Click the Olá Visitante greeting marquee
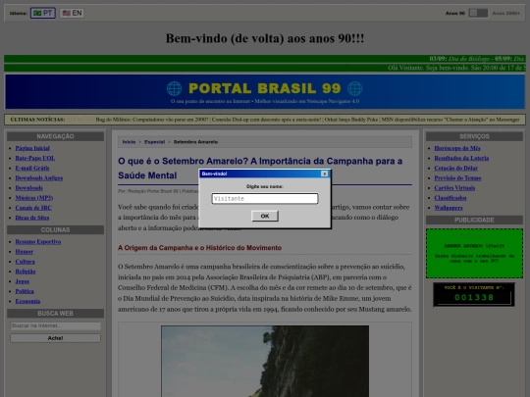Screen dimensions: 530x397 click(x=456, y=68)
